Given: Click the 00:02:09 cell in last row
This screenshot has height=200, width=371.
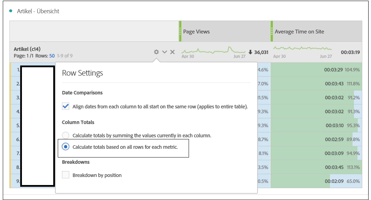Looking at the screenshot, I should (x=333, y=181).
